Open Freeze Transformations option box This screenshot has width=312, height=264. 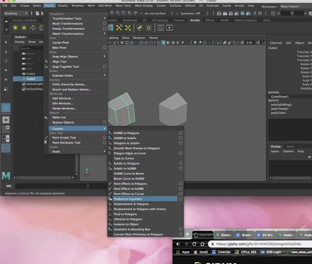105,29
